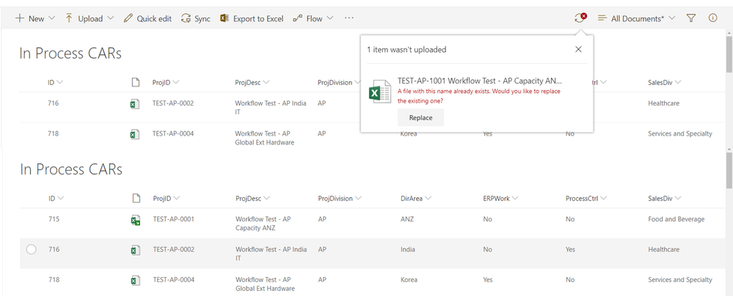Click the All Documents view list icon

tap(602, 18)
